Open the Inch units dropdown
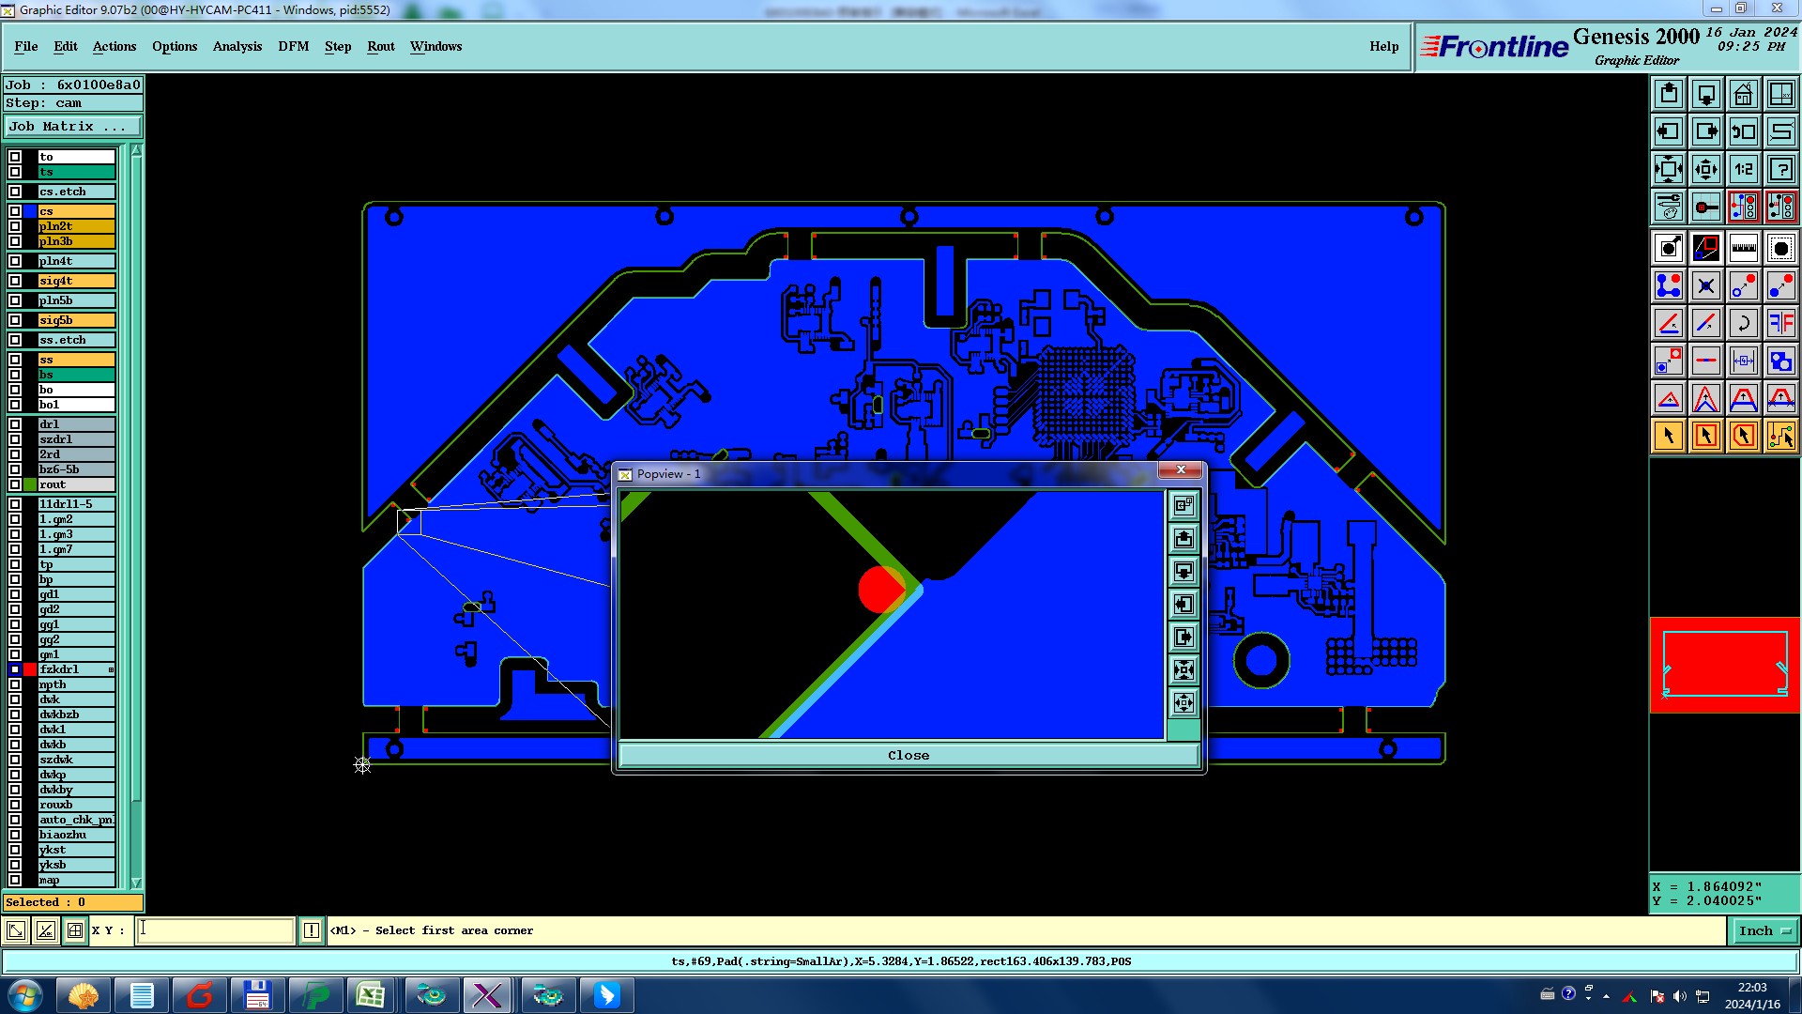The image size is (1802, 1014). tap(1764, 930)
